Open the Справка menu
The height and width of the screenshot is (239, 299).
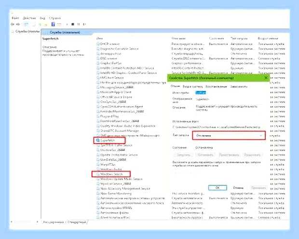point(54,18)
